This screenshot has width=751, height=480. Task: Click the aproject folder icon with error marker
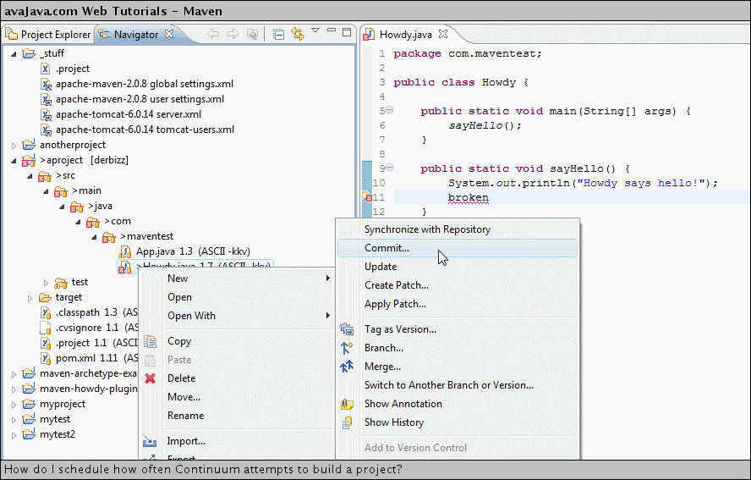coord(29,160)
